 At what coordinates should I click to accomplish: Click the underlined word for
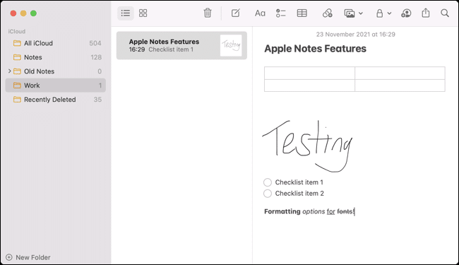click(330, 211)
